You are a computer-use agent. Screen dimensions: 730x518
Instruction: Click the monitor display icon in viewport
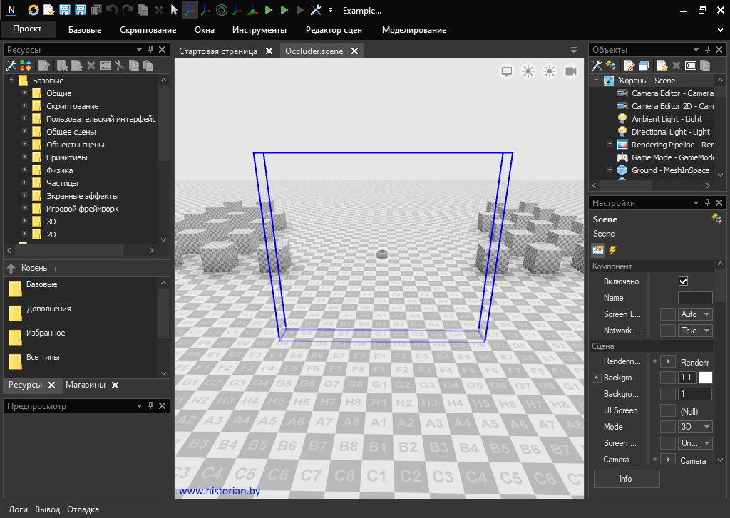click(x=507, y=71)
